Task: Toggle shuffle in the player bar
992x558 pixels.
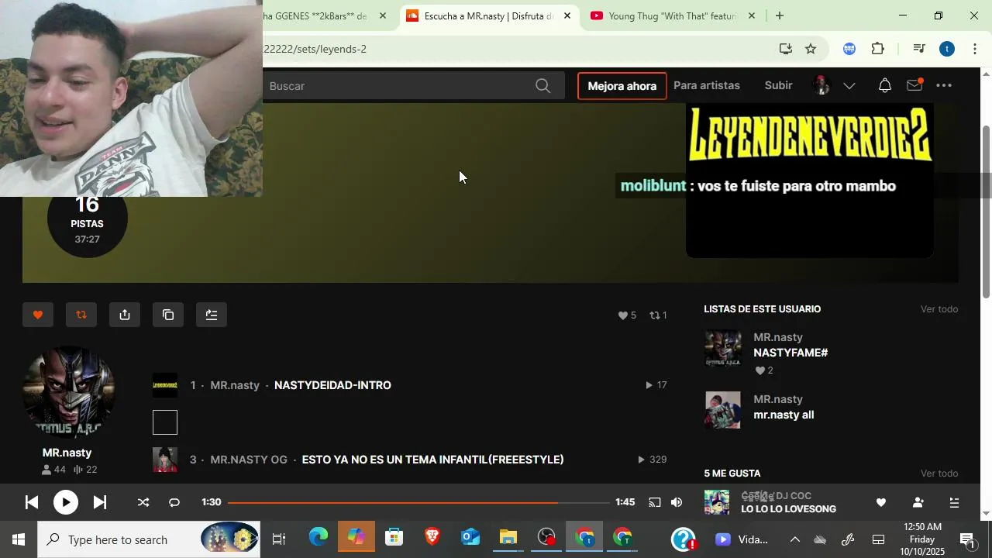Action: [143, 502]
